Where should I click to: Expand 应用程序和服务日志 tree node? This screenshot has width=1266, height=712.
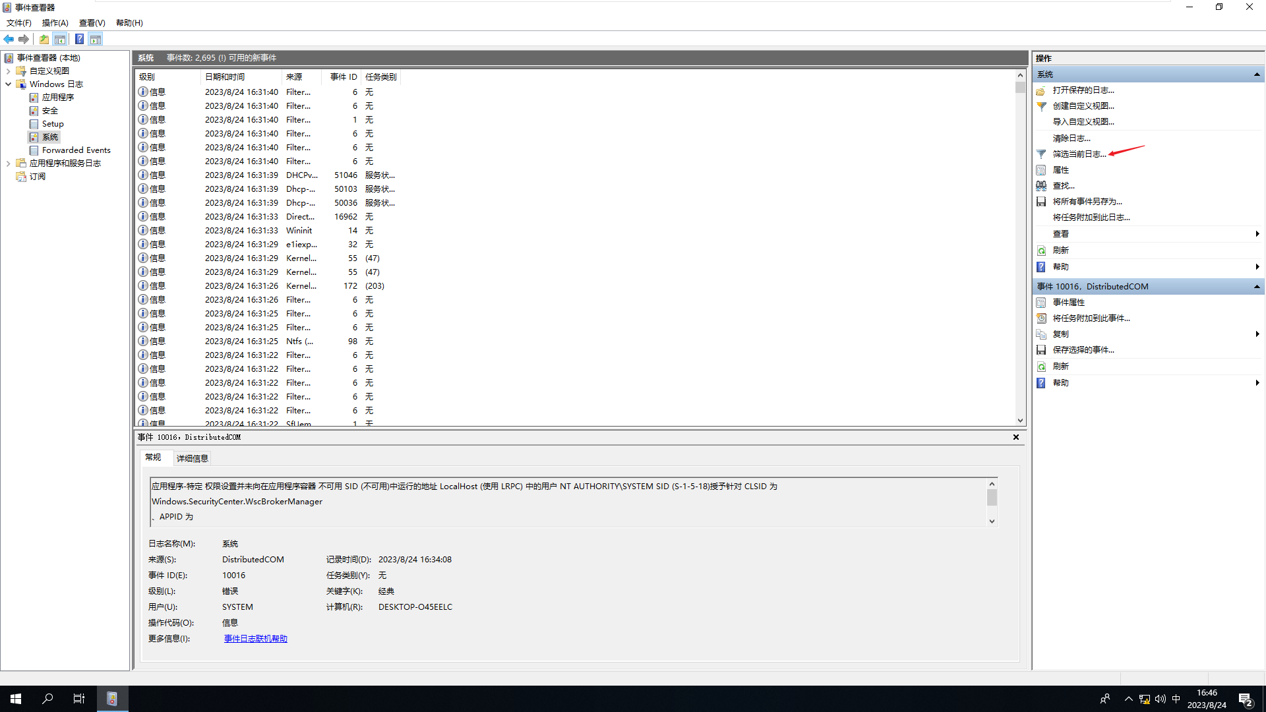click(8, 163)
